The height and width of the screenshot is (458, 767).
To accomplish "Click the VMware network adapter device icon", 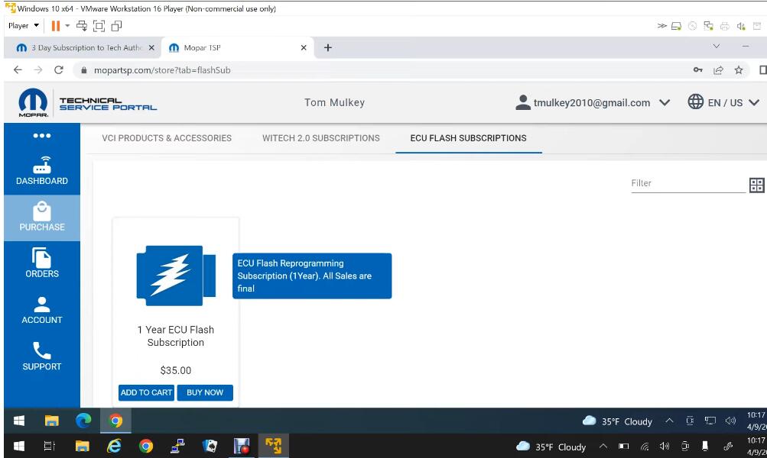I will tap(708, 26).
